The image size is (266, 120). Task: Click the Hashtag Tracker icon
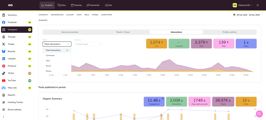point(4,102)
